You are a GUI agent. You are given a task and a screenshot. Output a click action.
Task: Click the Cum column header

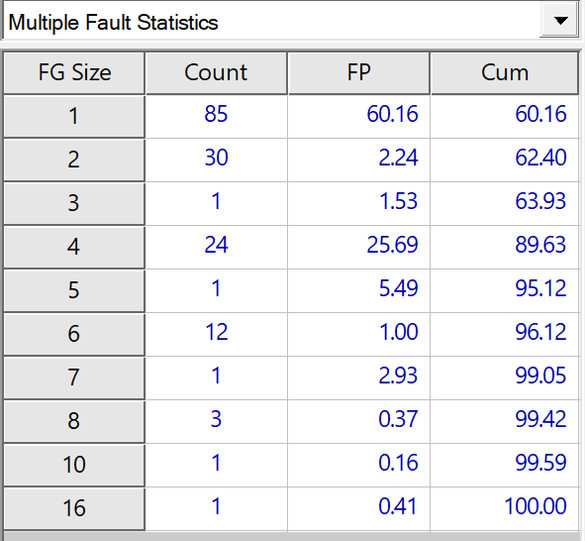point(505,72)
